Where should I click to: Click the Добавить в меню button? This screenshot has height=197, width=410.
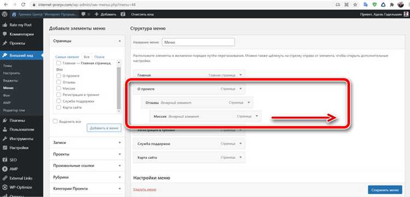click(x=104, y=128)
